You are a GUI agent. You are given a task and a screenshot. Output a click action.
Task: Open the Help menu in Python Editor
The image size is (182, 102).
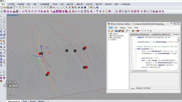point(136,28)
